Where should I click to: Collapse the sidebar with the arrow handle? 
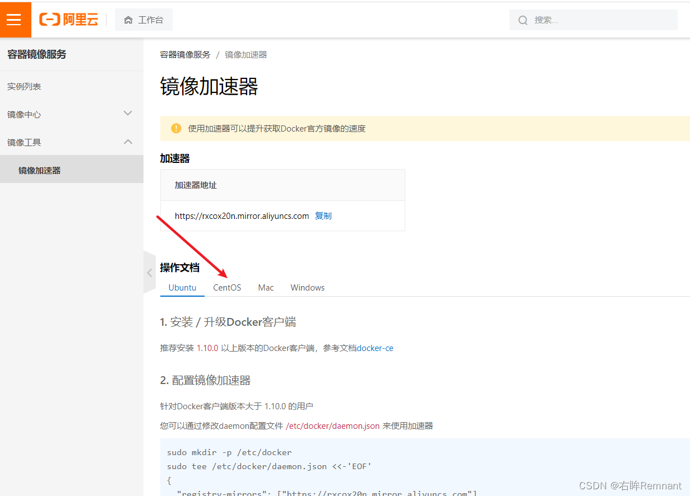tap(149, 273)
